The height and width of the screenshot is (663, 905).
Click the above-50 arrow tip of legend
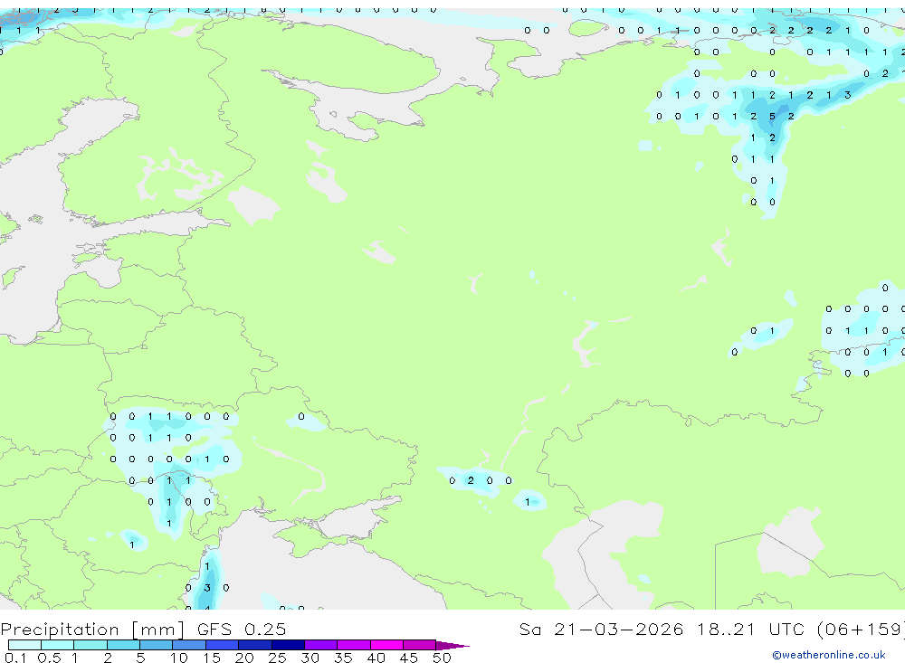click(452, 645)
